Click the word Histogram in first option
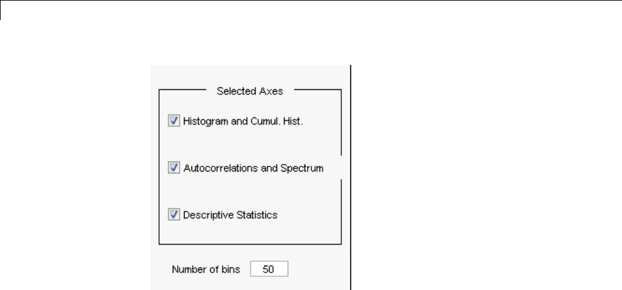Viewport: 622px width, 290px height. tap(203, 121)
